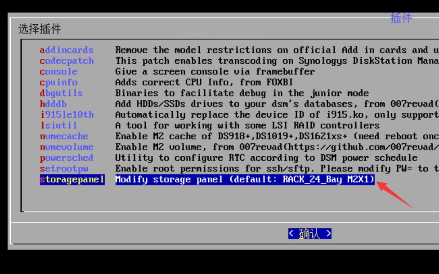439x274 pixels.
Task: Pick the setrootpw plugin
Action: 64,168
